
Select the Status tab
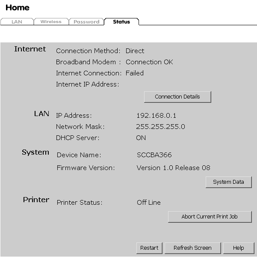tap(121, 22)
